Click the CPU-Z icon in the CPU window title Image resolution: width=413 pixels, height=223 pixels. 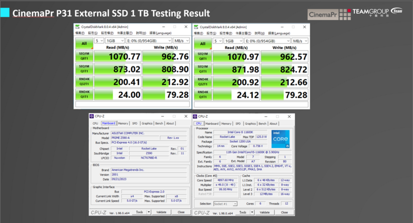(195, 116)
